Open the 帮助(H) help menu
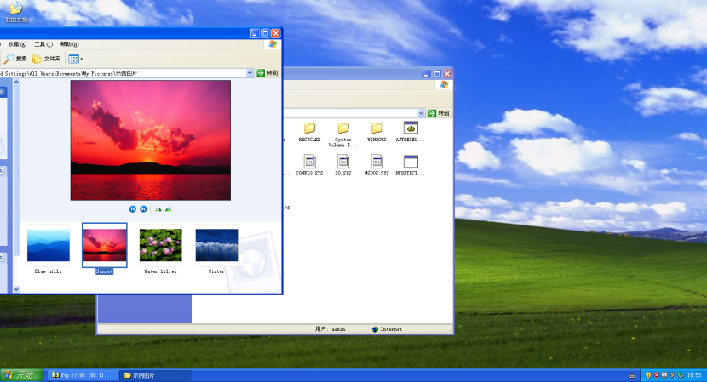 point(70,44)
